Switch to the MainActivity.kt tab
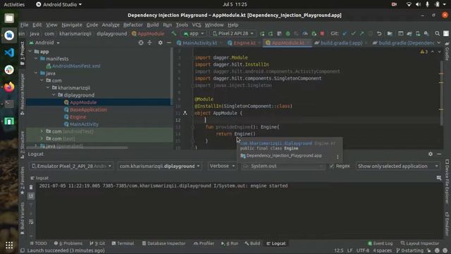This screenshot has height=254, width=451. click(x=199, y=43)
